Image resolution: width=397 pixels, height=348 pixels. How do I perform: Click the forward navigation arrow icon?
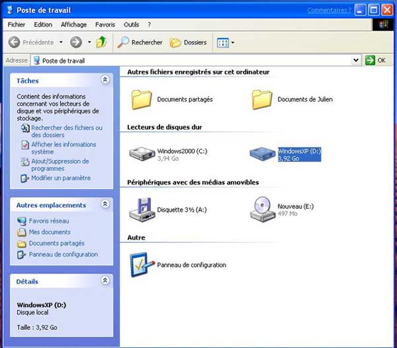tap(76, 42)
